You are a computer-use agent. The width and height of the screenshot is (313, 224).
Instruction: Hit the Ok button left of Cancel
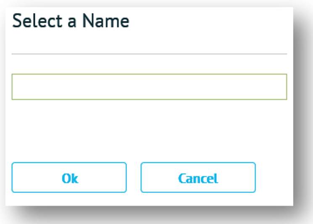69,178
